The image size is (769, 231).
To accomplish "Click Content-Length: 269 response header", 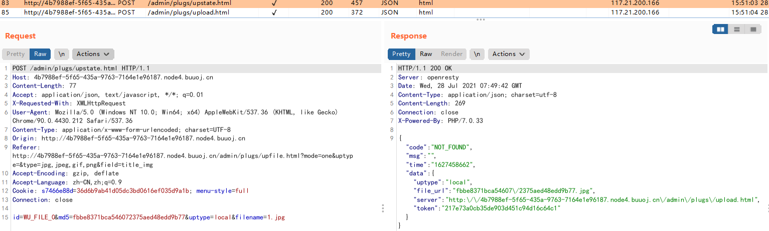I will (x=432, y=103).
